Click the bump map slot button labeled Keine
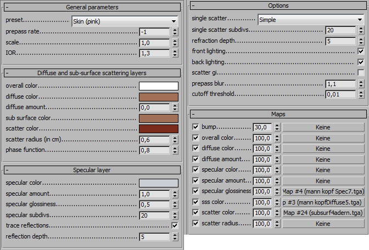Viewport: 369px width, 250px height. point(323,127)
